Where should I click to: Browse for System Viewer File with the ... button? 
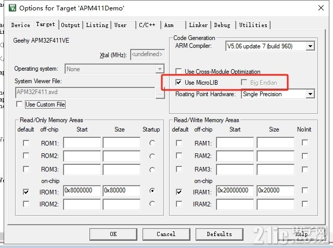(160, 93)
